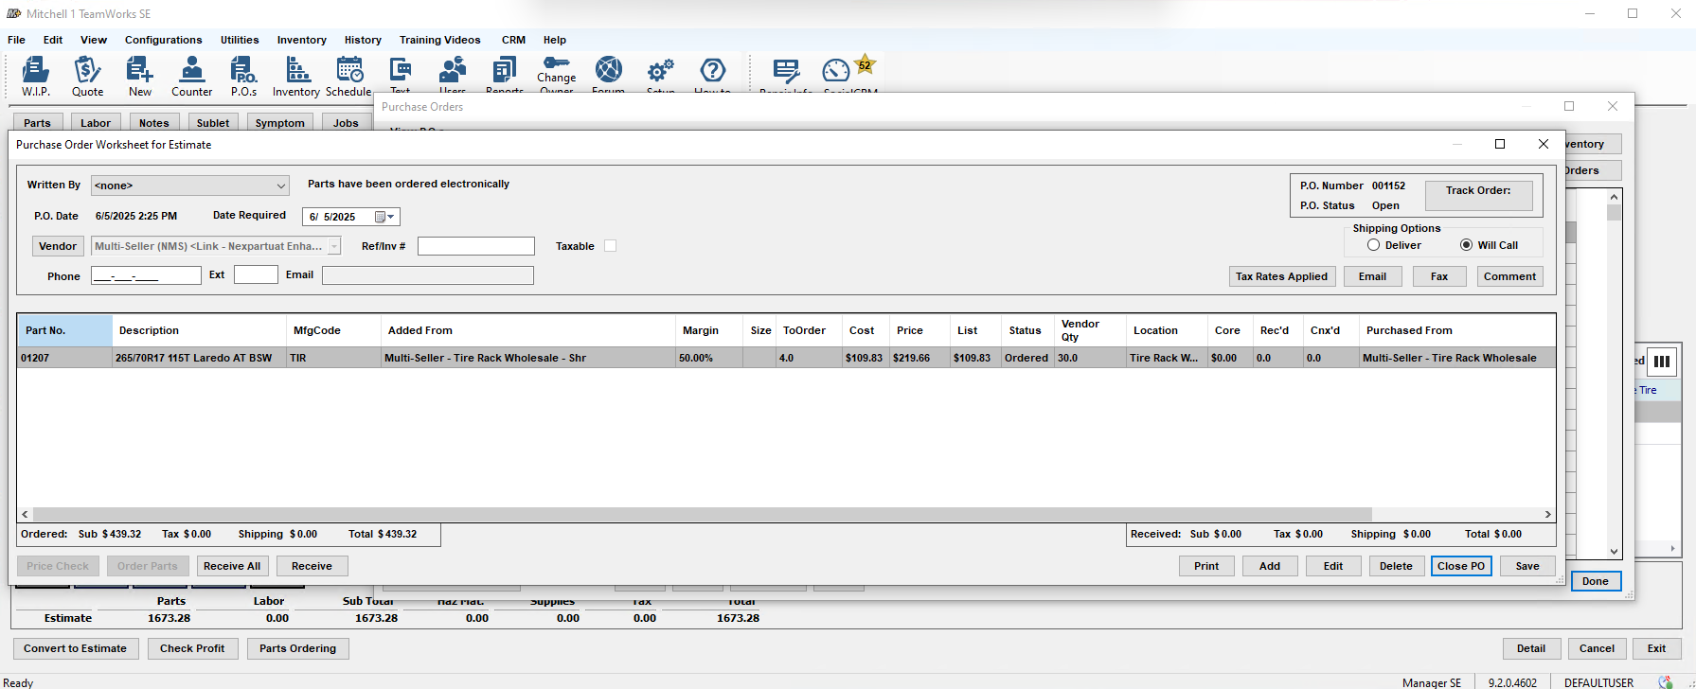Click the Email button
This screenshot has height=689, width=1696.
1372,276
